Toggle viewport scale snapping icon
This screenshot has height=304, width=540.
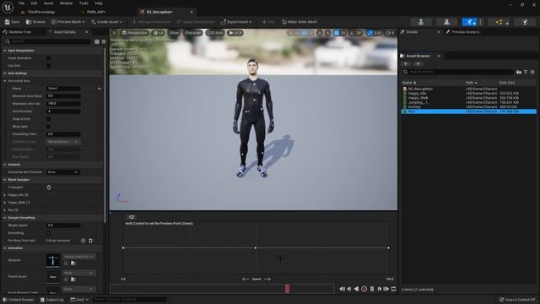370,33
